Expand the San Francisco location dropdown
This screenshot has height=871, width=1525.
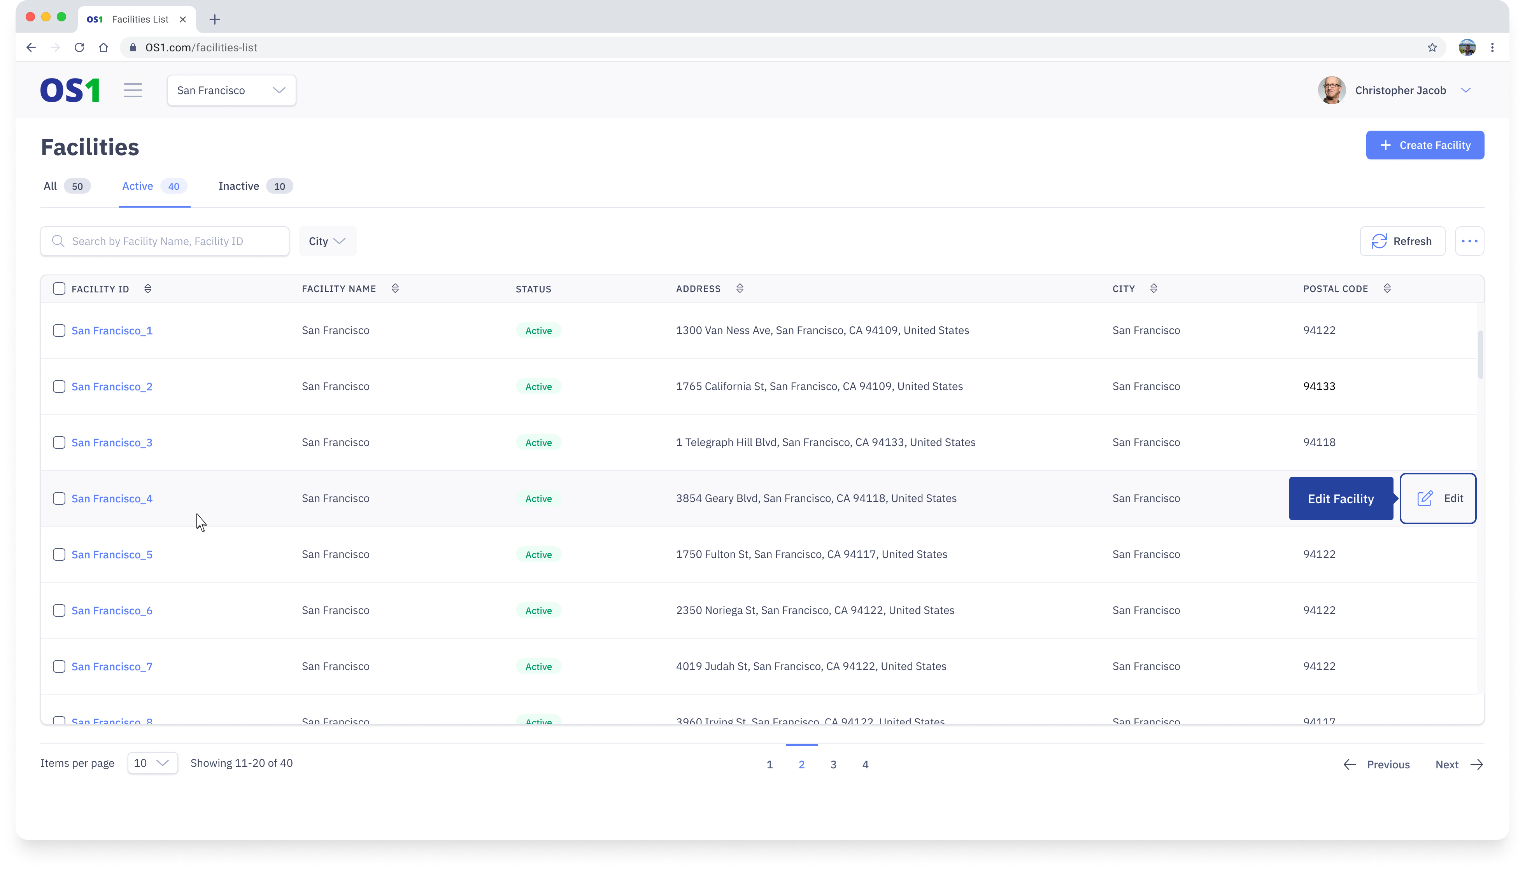tap(231, 90)
